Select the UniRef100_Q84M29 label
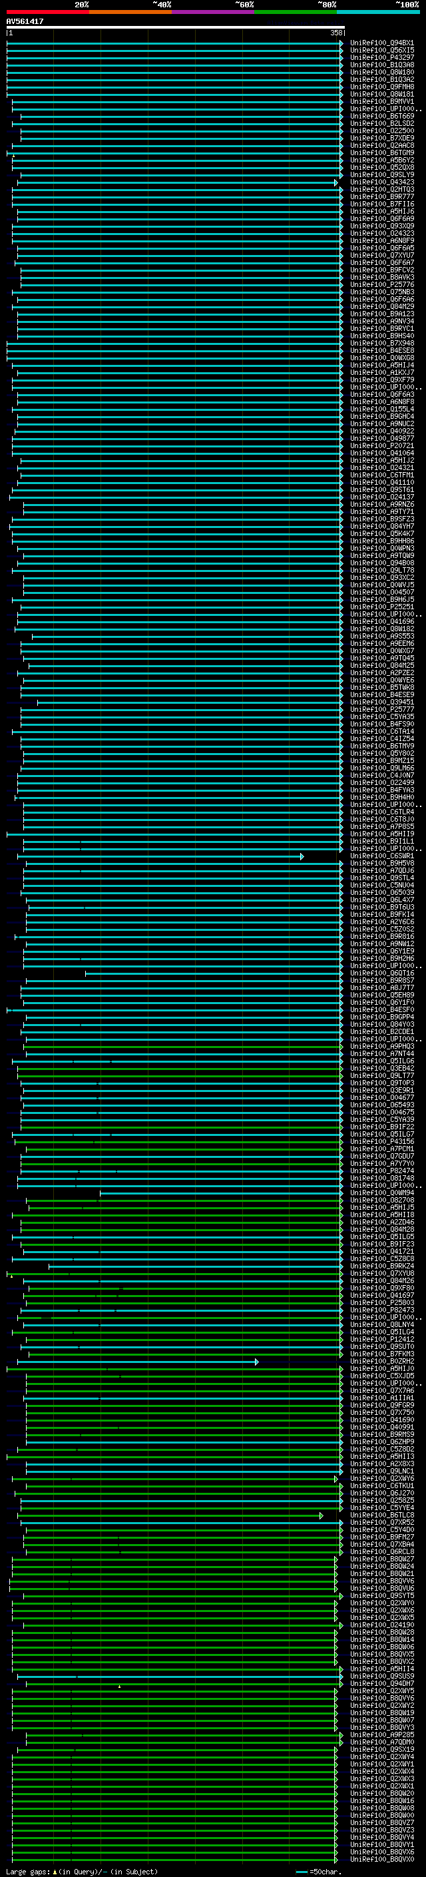Image resolution: width=426 pixels, height=1877 pixels. [x=381, y=307]
